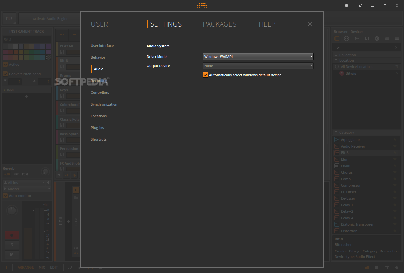The image size is (404, 273).
Task: Switch to ARRANGE view
Action: click(26, 267)
